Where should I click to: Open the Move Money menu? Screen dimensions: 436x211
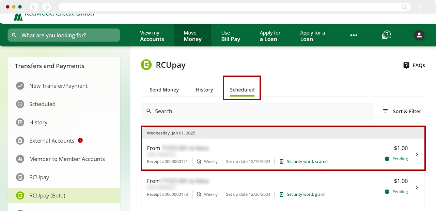193,36
